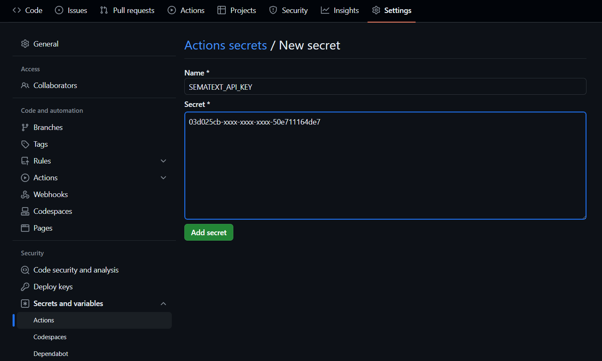Click the Pages browser icon
Image resolution: width=602 pixels, height=361 pixels.
coord(25,228)
